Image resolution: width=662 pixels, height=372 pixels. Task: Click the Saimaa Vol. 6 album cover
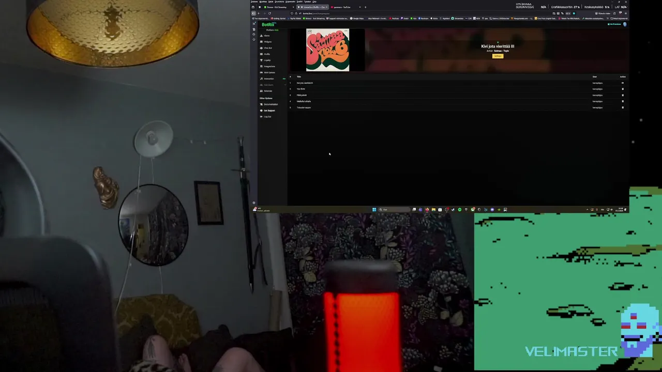(x=327, y=50)
